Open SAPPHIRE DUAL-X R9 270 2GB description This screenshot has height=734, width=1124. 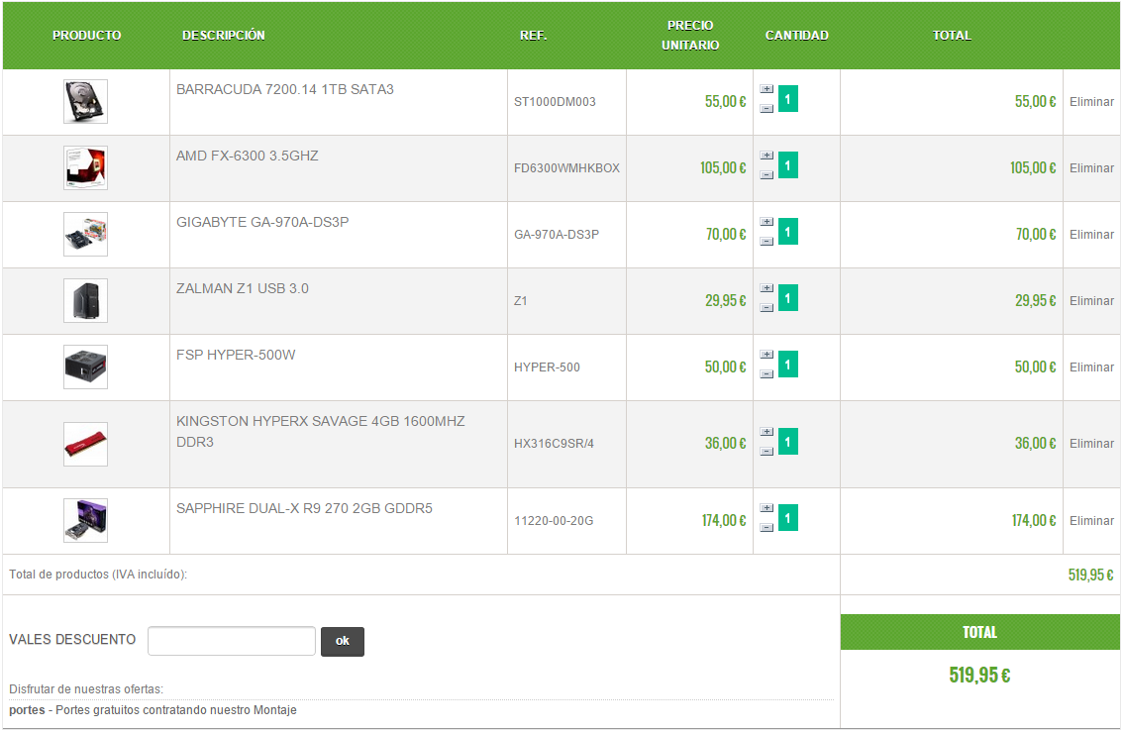tap(305, 508)
